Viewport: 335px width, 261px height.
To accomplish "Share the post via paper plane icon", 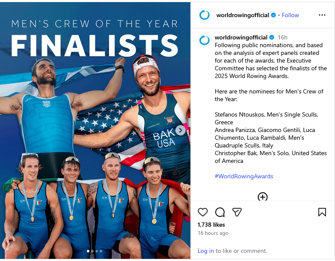I will [x=237, y=212].
